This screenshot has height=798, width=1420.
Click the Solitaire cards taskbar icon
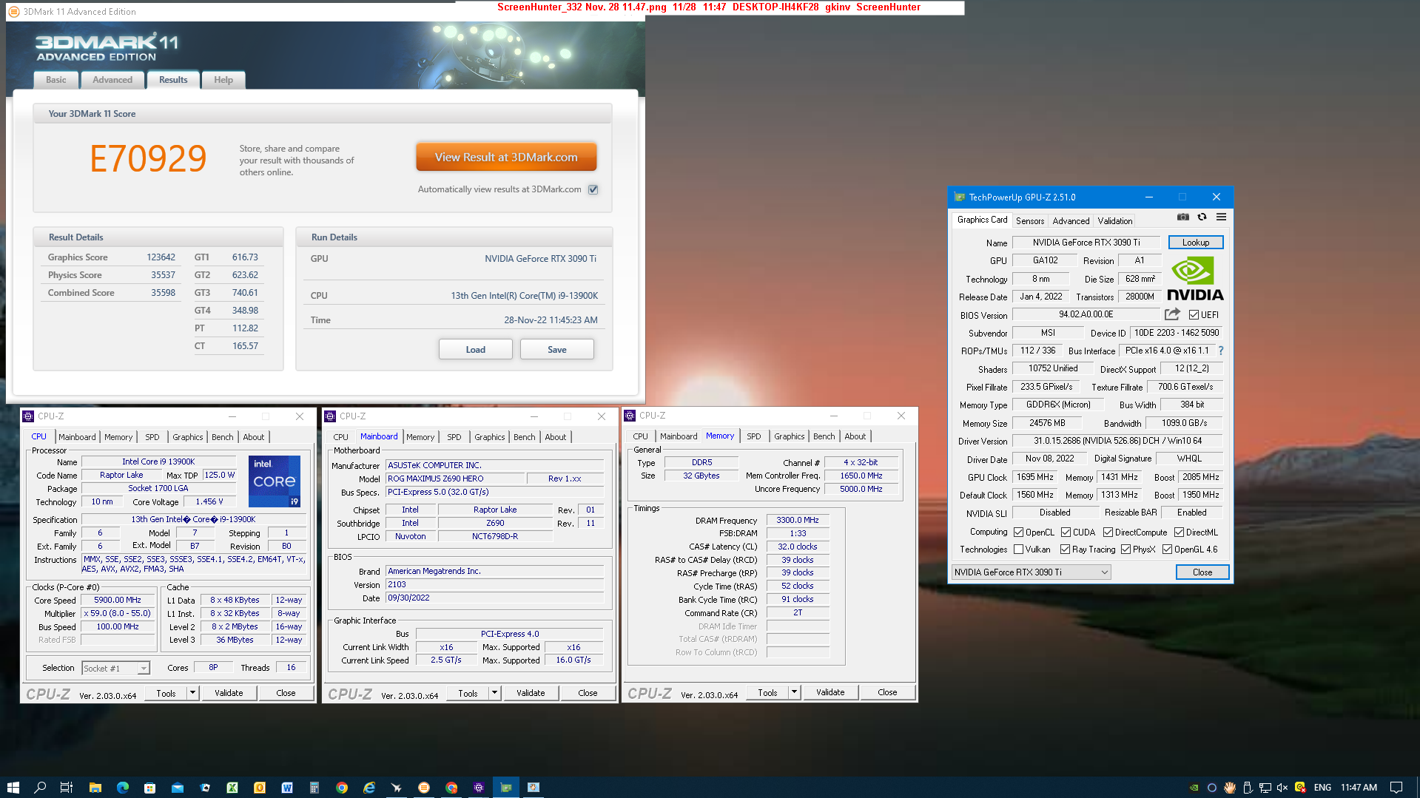click(205, 787)
